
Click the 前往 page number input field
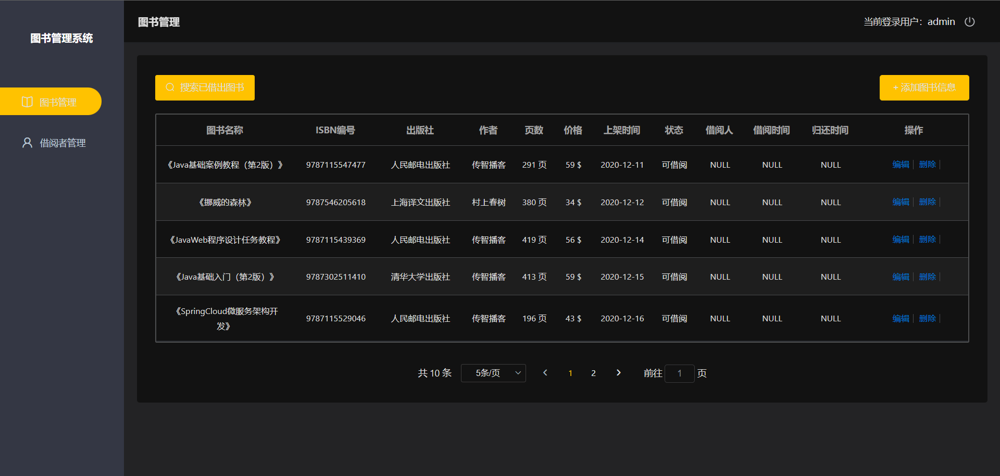(x=680, y=373)
